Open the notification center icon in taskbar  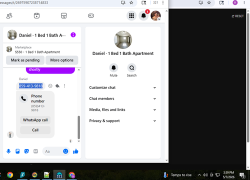tap(242, 175)
